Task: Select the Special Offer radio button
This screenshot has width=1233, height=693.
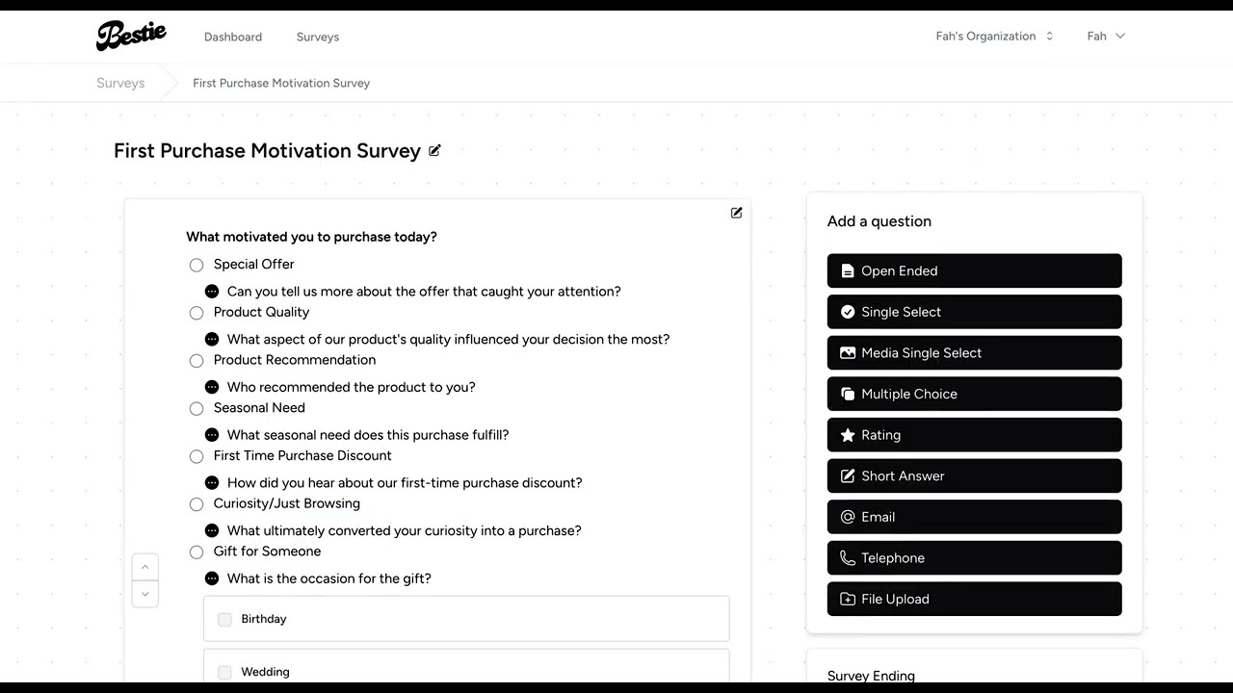Action: [x=197, y=265]
